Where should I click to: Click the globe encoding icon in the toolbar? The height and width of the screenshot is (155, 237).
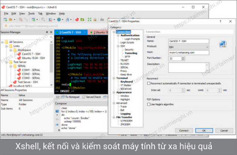click(x=59, y=20)
